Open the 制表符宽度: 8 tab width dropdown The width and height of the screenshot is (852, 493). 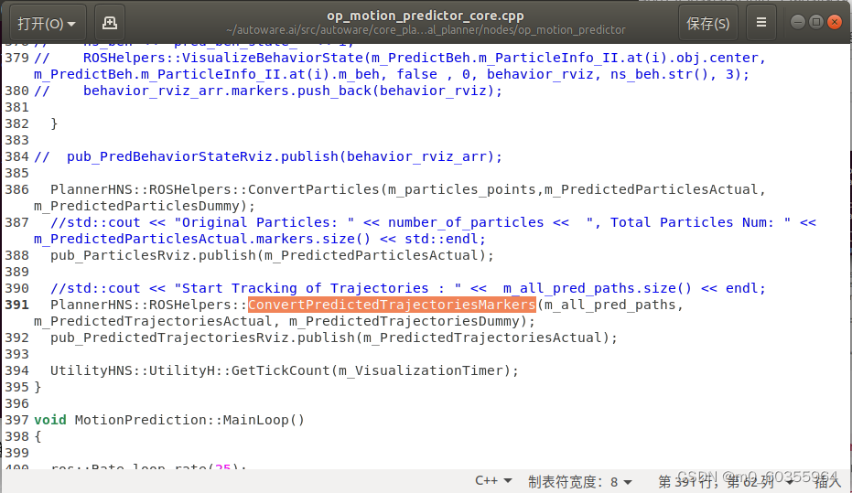click(580, 482)
